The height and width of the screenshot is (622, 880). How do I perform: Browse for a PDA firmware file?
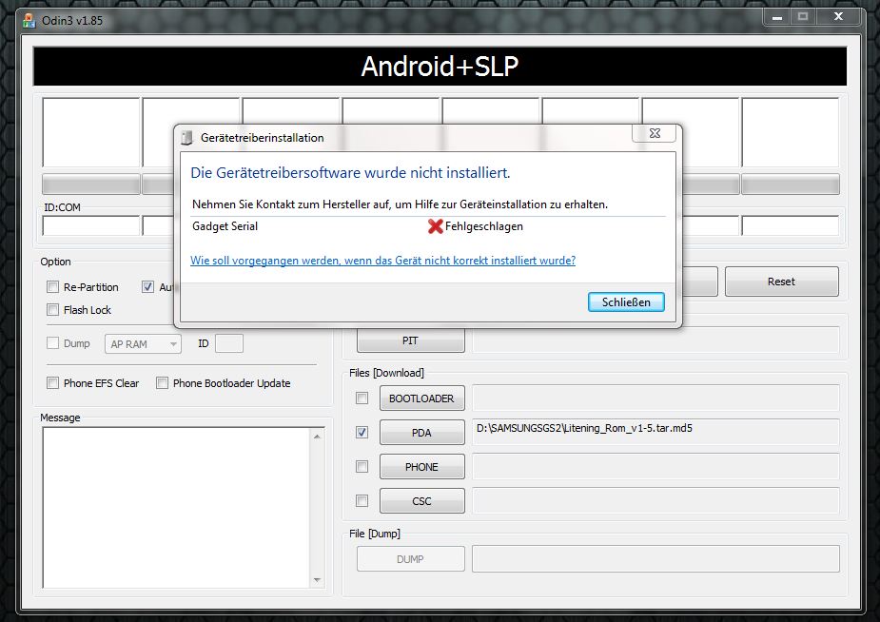pos(421,433)
